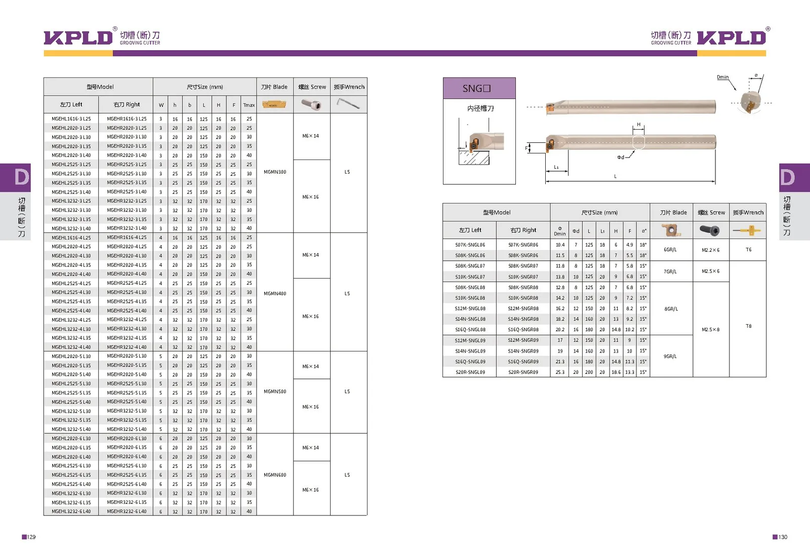810x554 pixels.
Task: Click the MGMN600 blade cell
Action: [275, 475]
